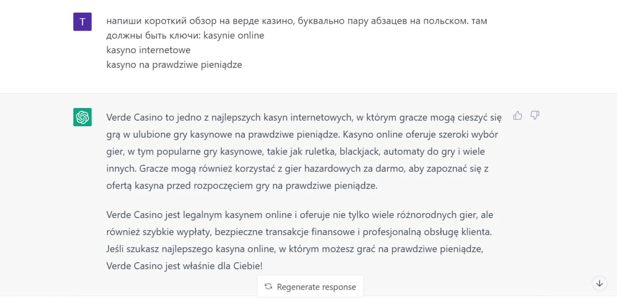
Task: Click the closing line 'Verde Casino jest właśnie dla Ciebie!'
Action: tap(185, 266)
